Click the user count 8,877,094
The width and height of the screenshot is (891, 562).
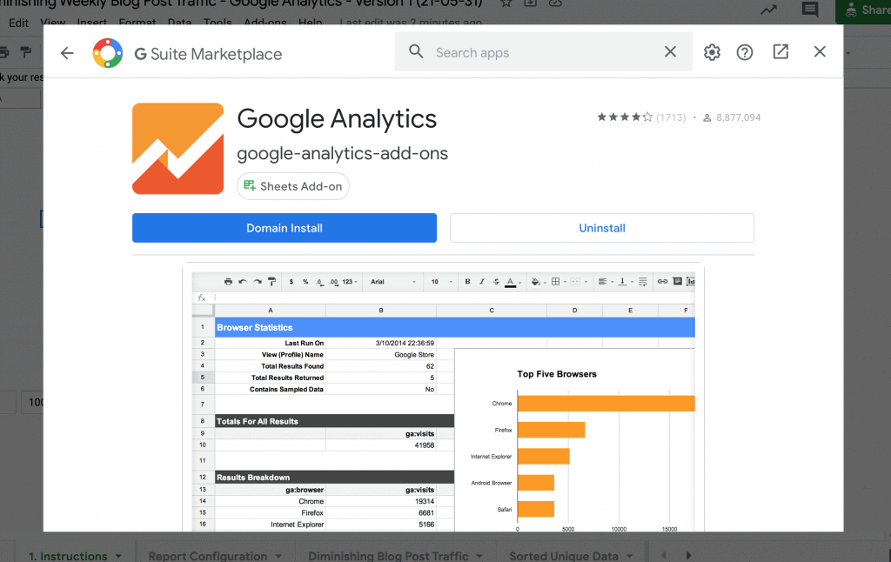pyautogui.click(x=732, y=117)
